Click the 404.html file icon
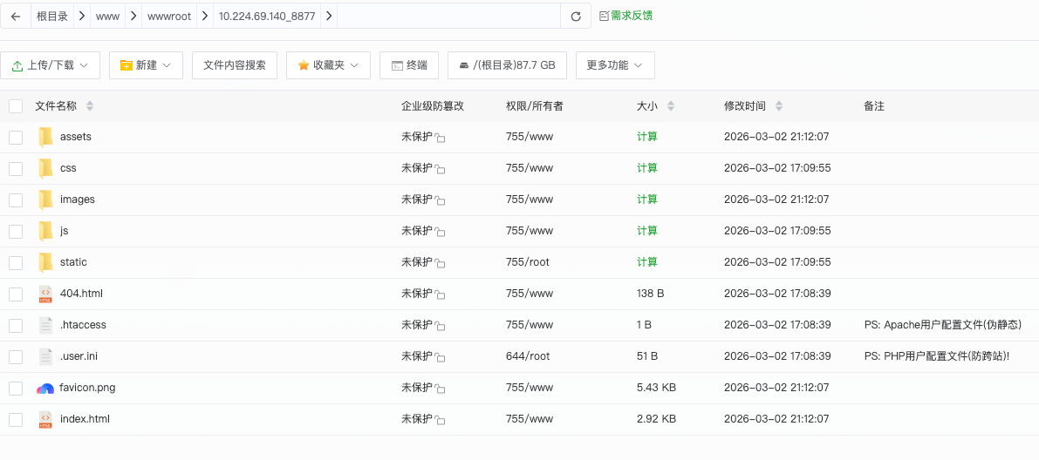The image size is (1039, 460). point(45,294)
